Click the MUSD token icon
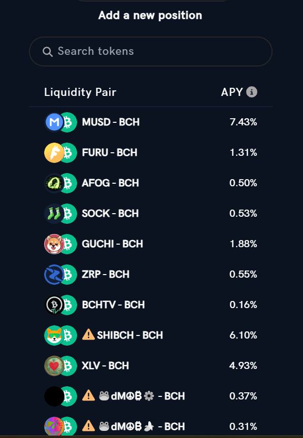Viewport: 303px width, 438px height. [54, 122]
